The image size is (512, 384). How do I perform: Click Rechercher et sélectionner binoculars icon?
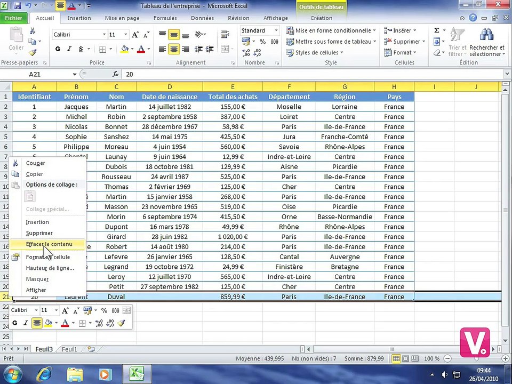pyautogui.click(x=486, y=34)
